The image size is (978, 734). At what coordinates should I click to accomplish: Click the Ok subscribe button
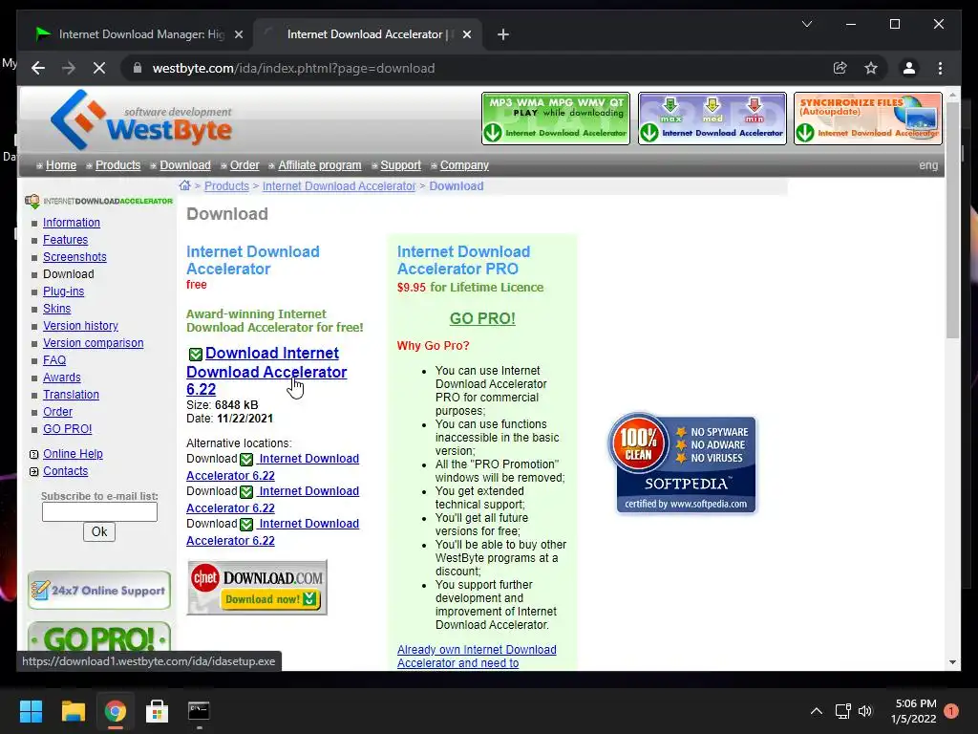(x=99, y=531)
